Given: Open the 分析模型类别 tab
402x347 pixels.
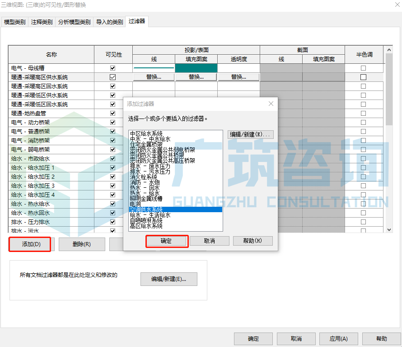Looking at the screenshot, I should pos(74,21).
